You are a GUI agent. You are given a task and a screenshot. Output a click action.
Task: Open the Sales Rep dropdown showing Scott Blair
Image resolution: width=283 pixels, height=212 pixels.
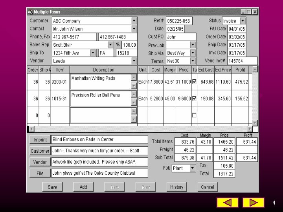coord(110,45)
